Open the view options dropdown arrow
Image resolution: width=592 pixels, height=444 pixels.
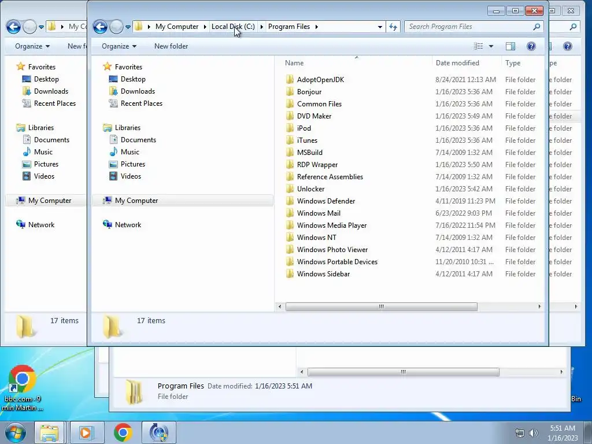(491, 46)
